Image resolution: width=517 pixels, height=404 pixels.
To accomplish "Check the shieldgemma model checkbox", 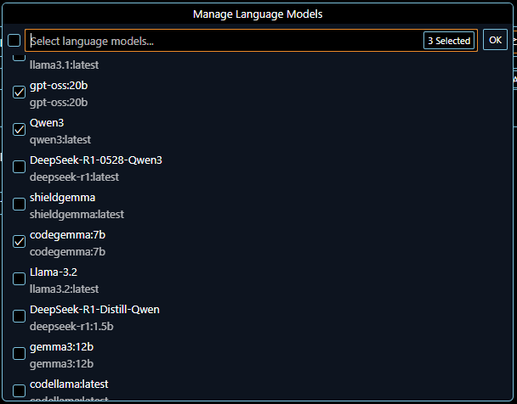I will (x=19, y=204).
